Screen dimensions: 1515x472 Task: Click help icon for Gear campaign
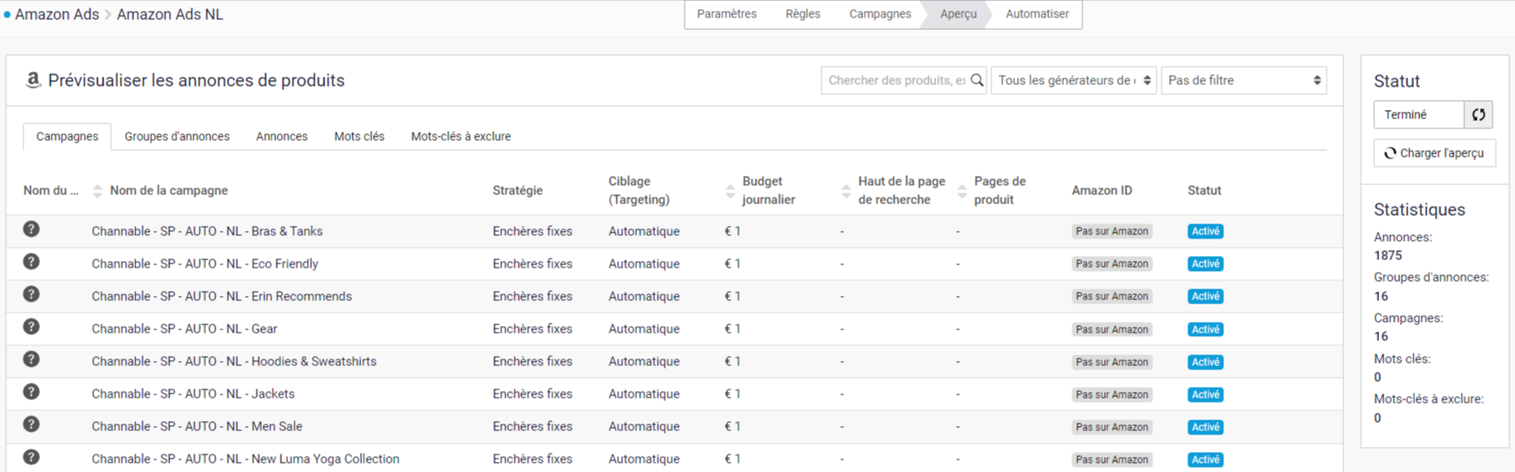tap(32, 327)
